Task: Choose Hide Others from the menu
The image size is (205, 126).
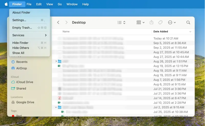Action: 21,48
